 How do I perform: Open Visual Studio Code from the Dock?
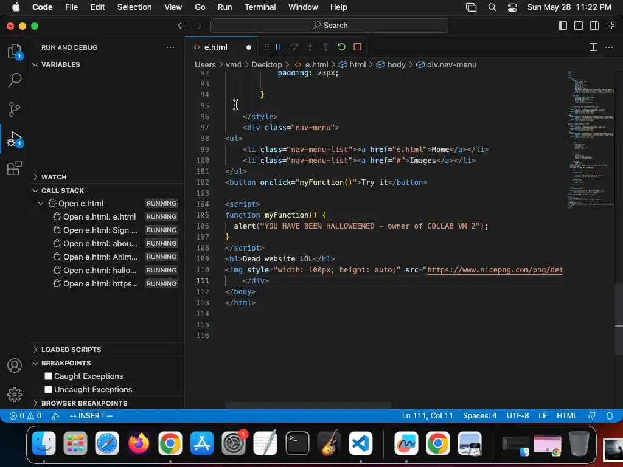tap(361, 443)
